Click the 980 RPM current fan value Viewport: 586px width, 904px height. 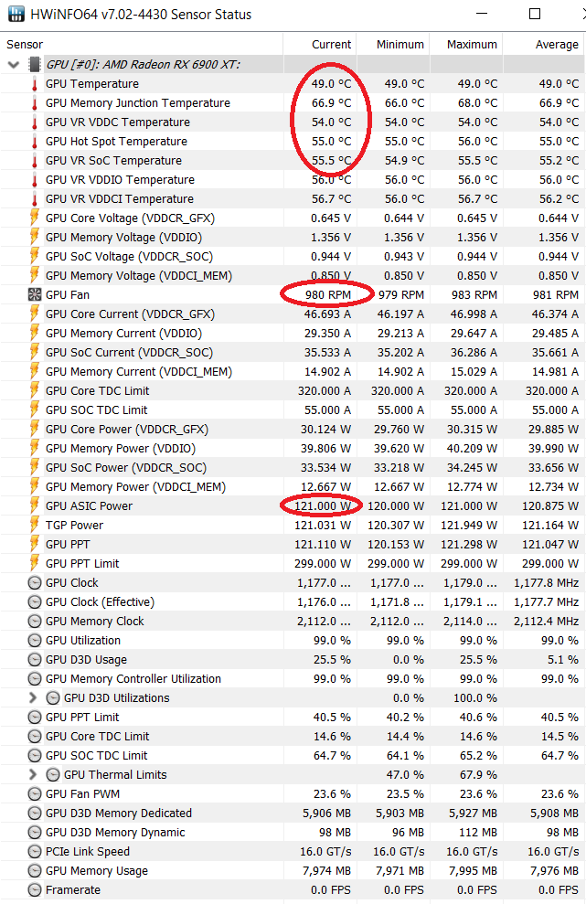[328, 294]
